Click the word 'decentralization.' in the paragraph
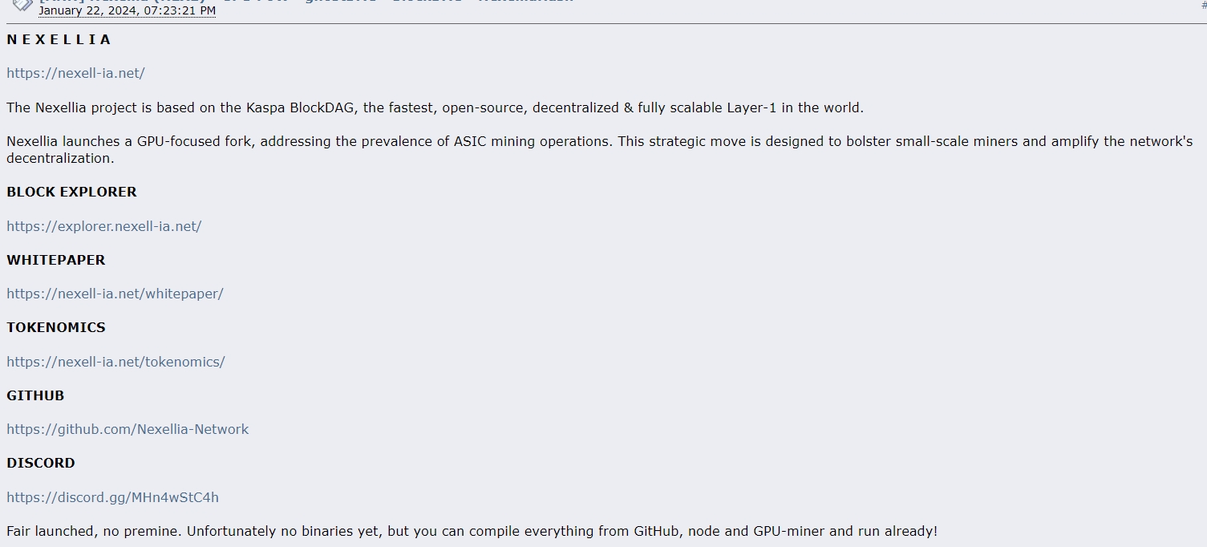 pyautogui.click(x=61, y=158)
